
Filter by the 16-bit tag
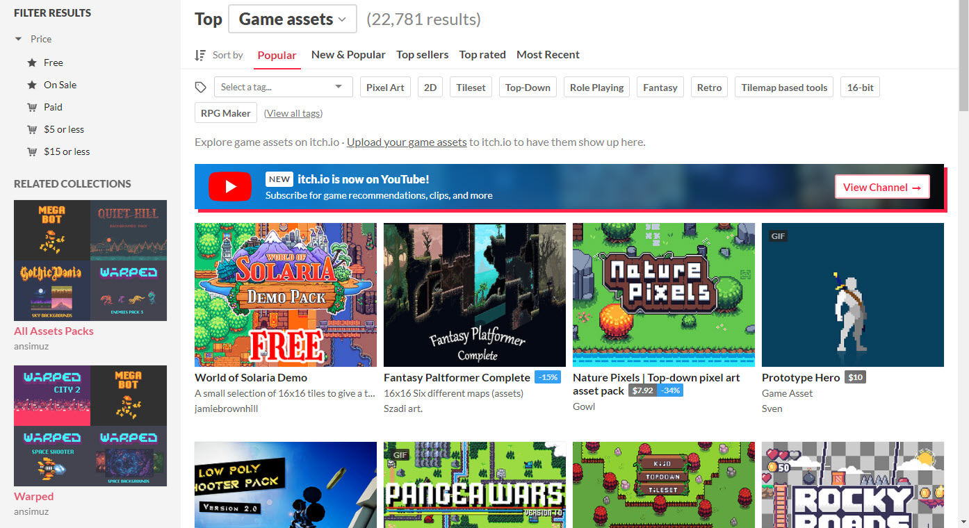[x=860, y=88]
